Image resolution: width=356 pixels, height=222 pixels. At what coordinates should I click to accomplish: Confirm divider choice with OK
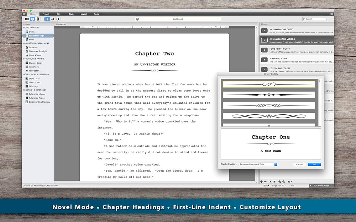[314, 164]
